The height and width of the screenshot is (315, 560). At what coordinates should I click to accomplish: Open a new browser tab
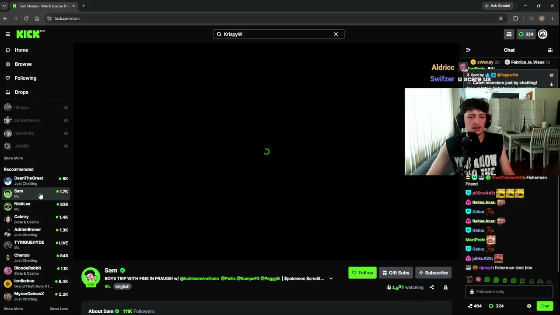[84, 6]
